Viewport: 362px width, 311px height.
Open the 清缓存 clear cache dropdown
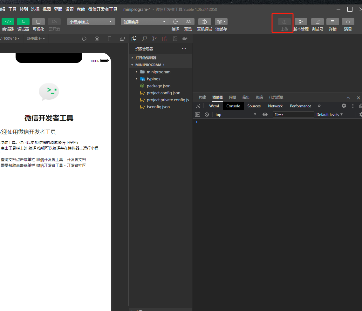pyautogui.click(x=221, y=22)
